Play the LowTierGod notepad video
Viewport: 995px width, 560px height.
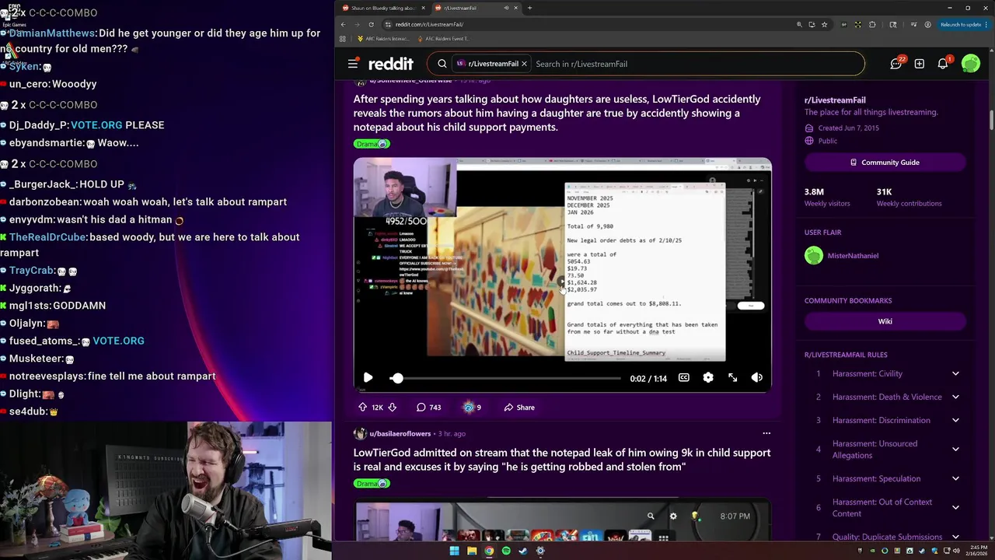point(368,378)
